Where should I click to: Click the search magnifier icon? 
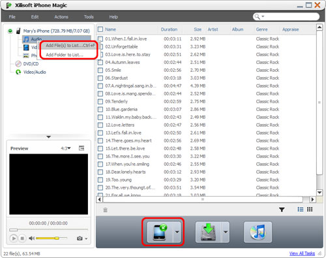pyautogui.click(x=257, y=16)
